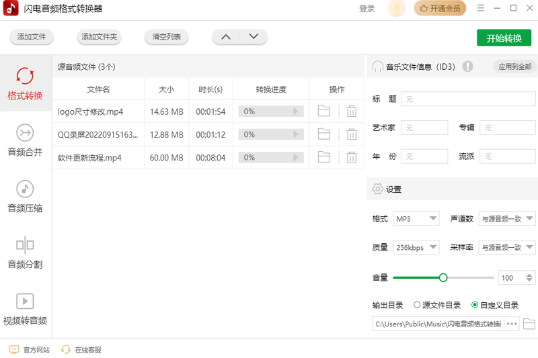Click 开通会员 membership button
The height and width of the screenshot is (358, 538).
pos(440,8)
